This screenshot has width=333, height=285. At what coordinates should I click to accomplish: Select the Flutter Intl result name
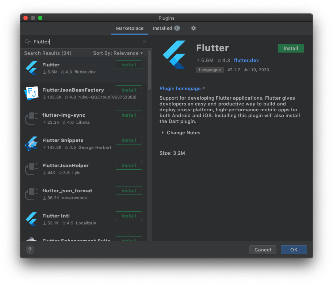[56, 216]
